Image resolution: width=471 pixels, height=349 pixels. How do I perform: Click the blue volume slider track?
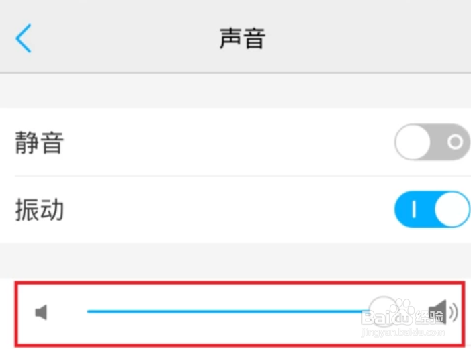click(228, 311)
